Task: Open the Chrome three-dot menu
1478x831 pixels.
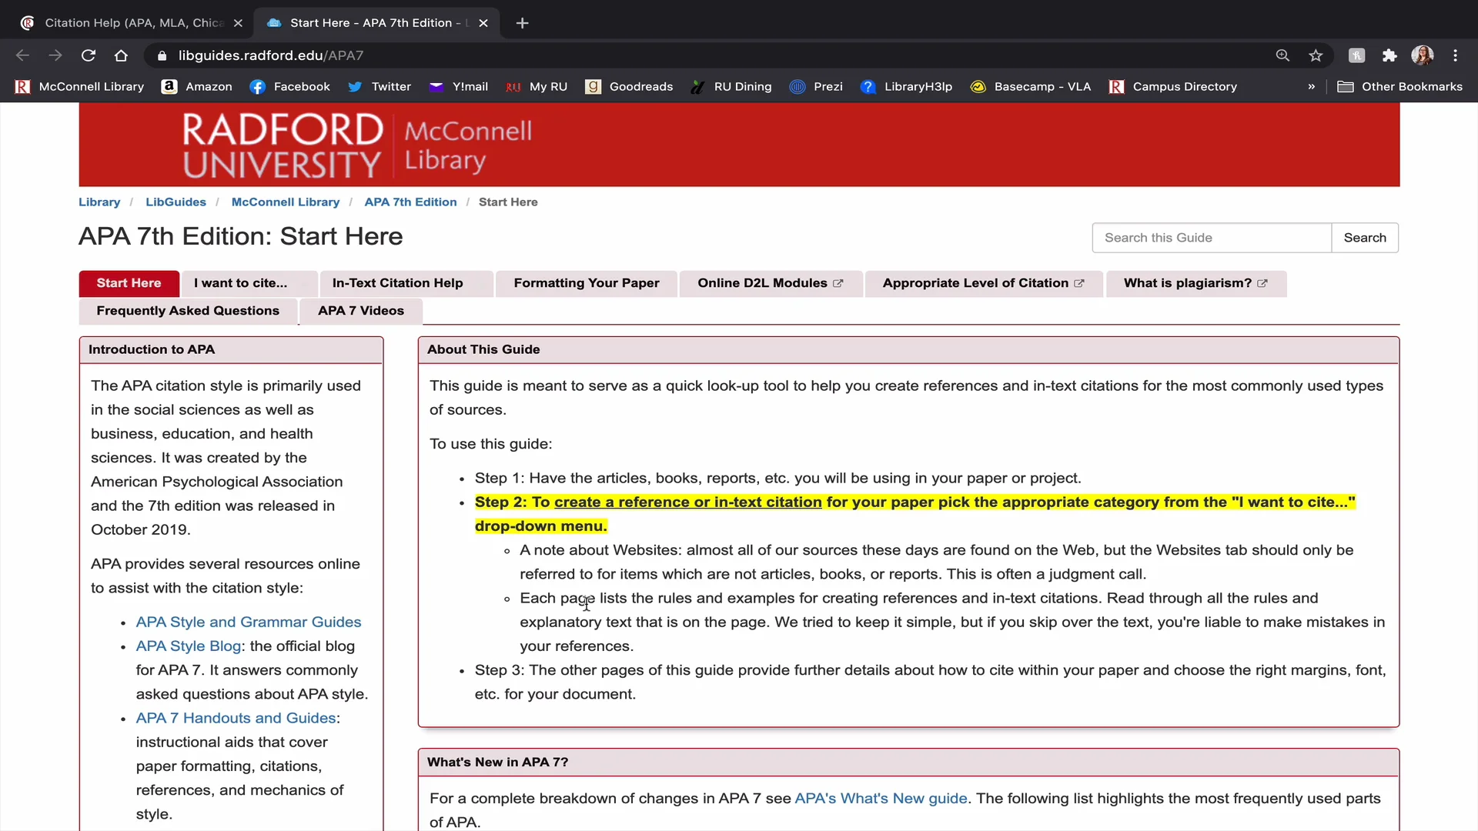Action: click(x=1455, y=55)
